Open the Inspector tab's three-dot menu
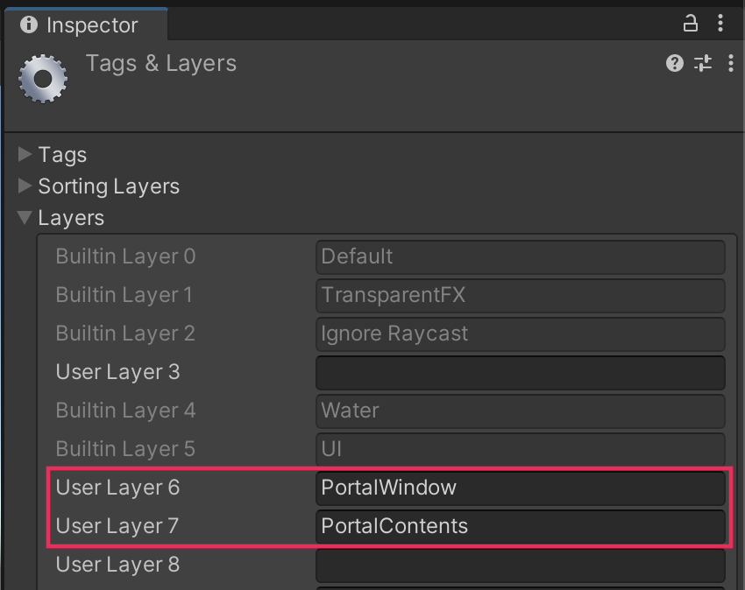The image size is (745, 590). coord(720,24)
